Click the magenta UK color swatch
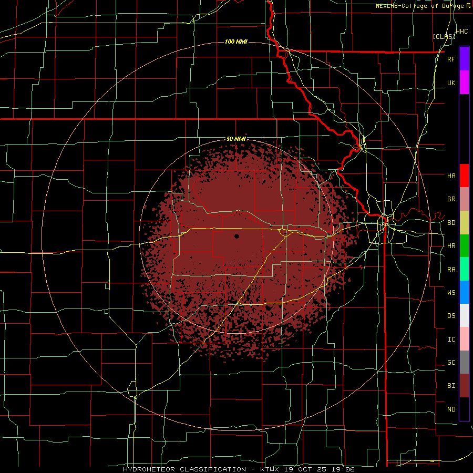The width and height of the screenshot is (473, 473). click(464, 83)
